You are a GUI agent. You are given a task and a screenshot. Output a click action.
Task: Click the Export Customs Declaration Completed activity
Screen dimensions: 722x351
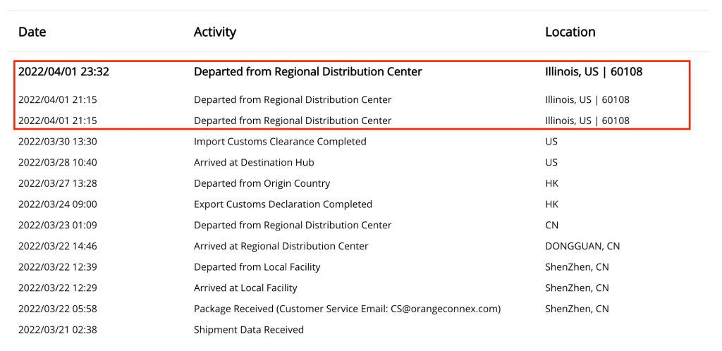pyautogui.click(x=283, y=204)
